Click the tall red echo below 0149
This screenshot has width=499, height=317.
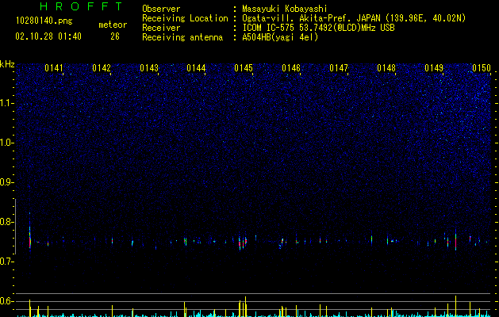455,240
